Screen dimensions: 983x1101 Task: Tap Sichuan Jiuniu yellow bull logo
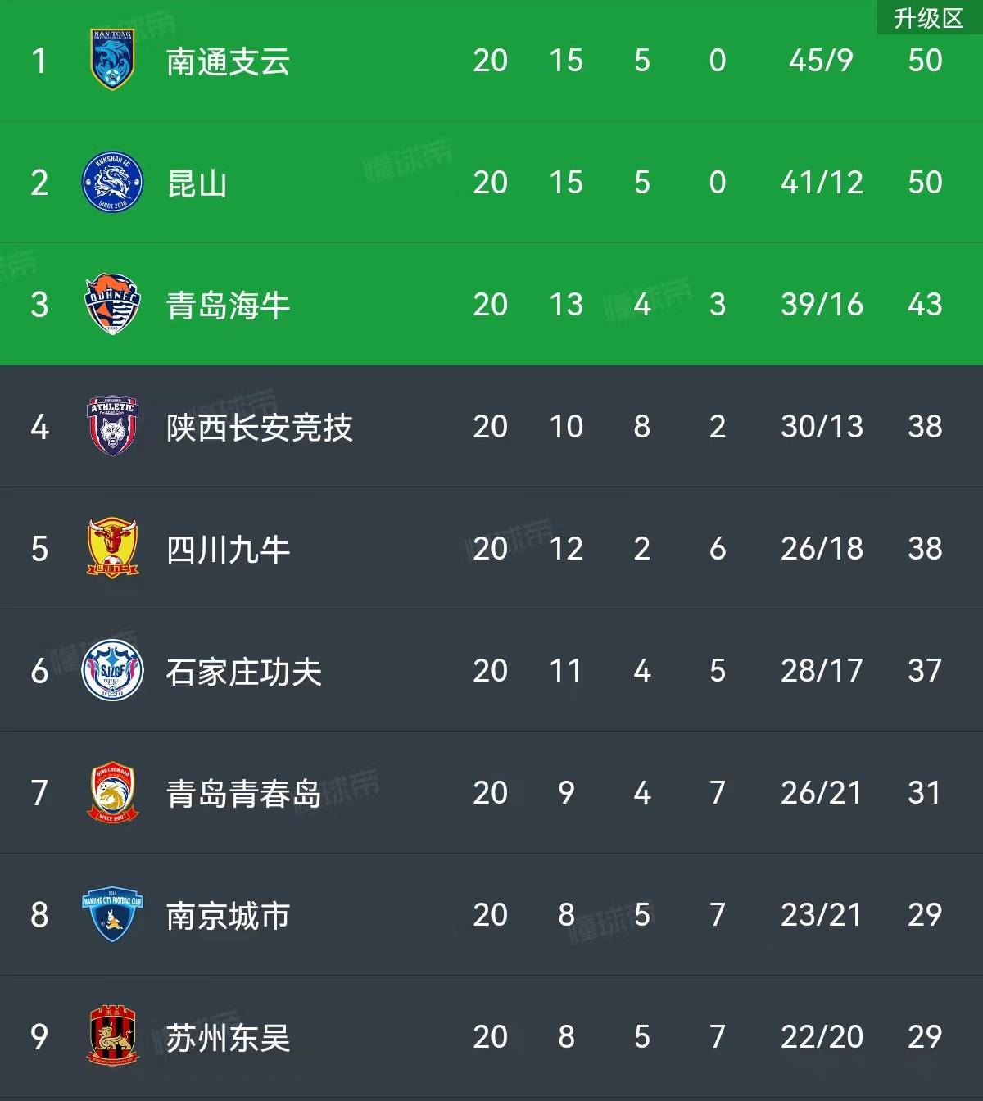pos(112,548)
